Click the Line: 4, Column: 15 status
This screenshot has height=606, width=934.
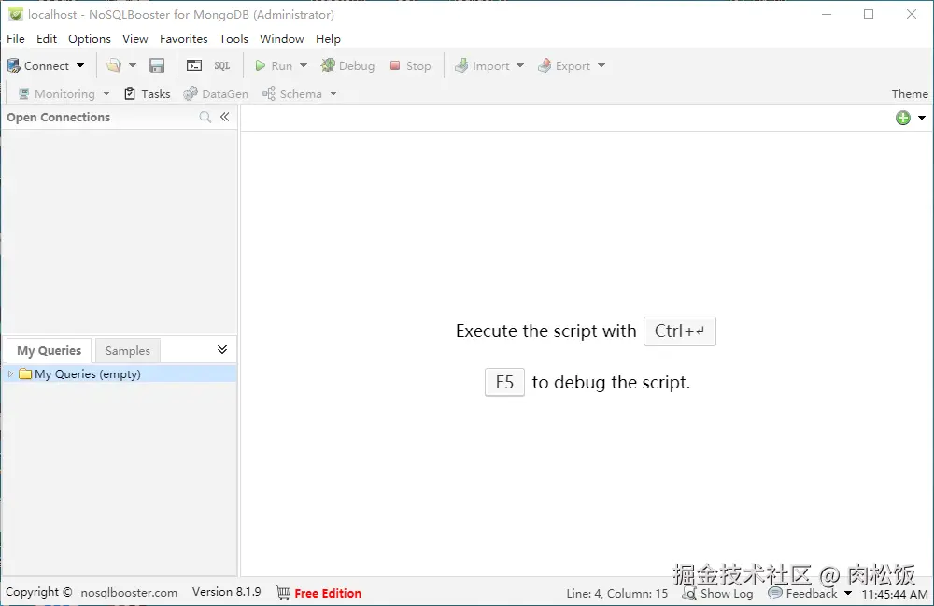point(617,594)
